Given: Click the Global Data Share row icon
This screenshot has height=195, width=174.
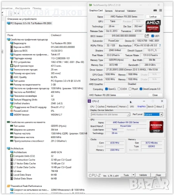Looking at the screenshot, I should point(12,178).
